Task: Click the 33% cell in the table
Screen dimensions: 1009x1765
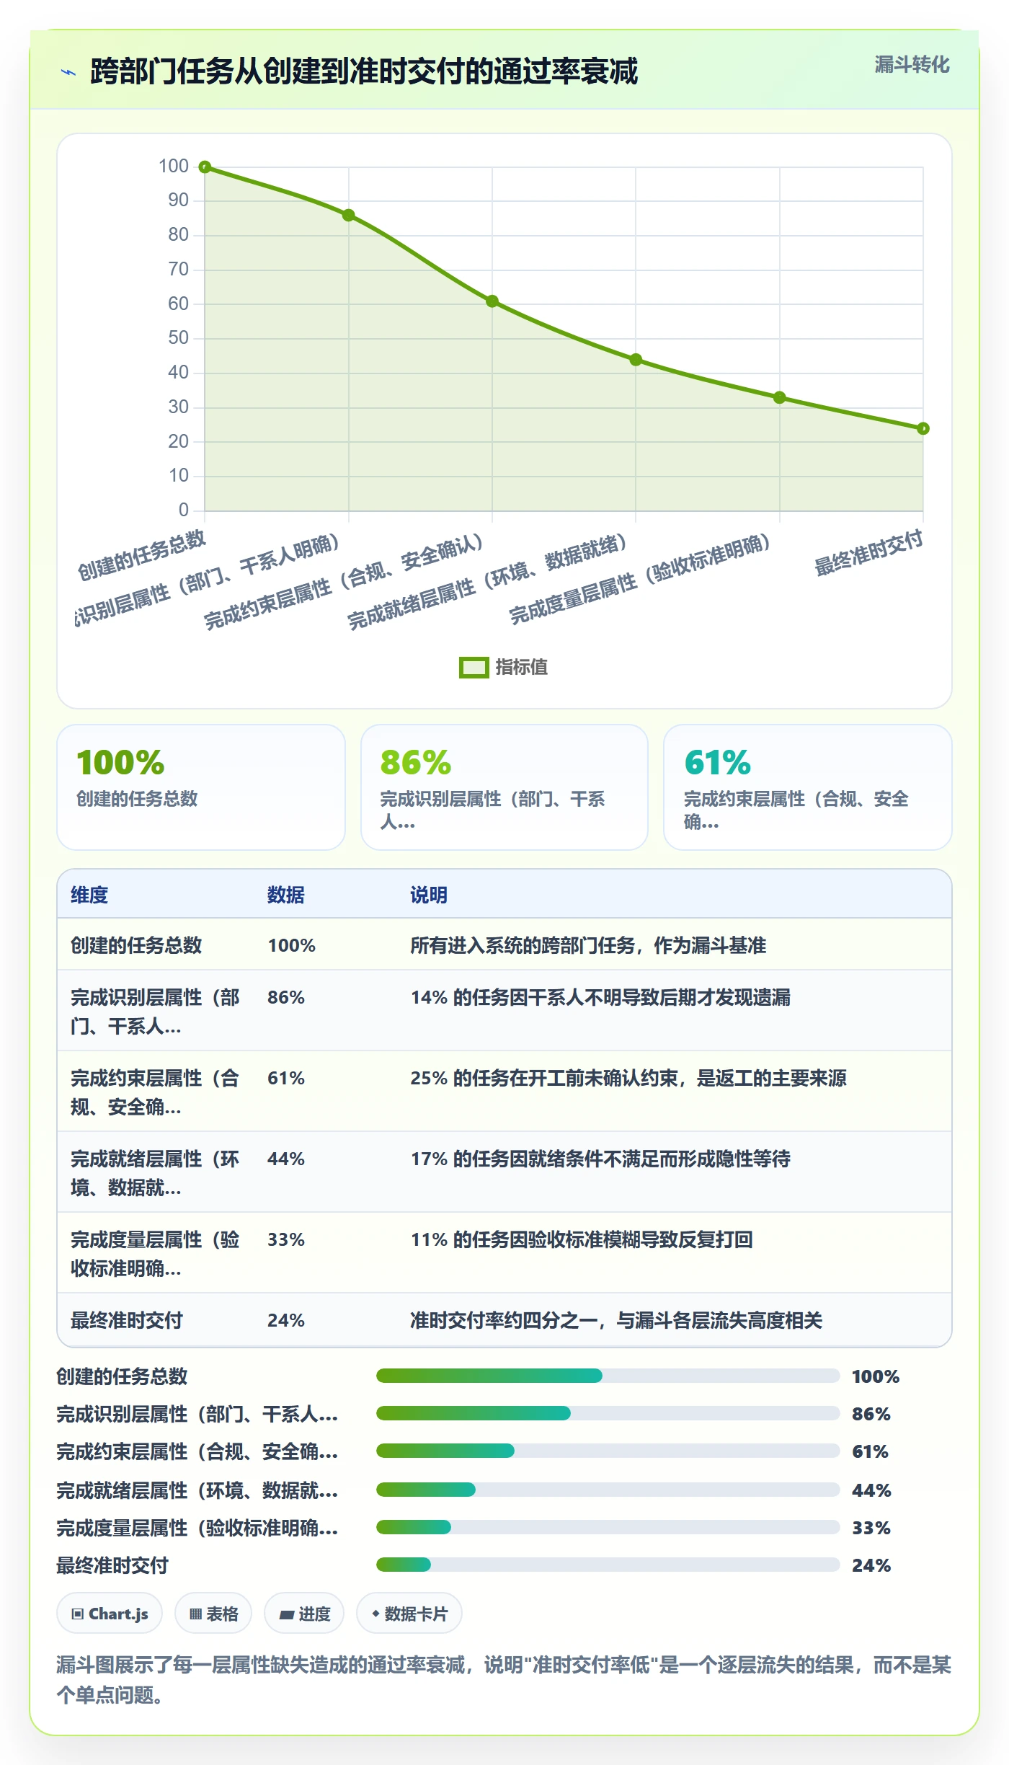Action: [286, 1240]
